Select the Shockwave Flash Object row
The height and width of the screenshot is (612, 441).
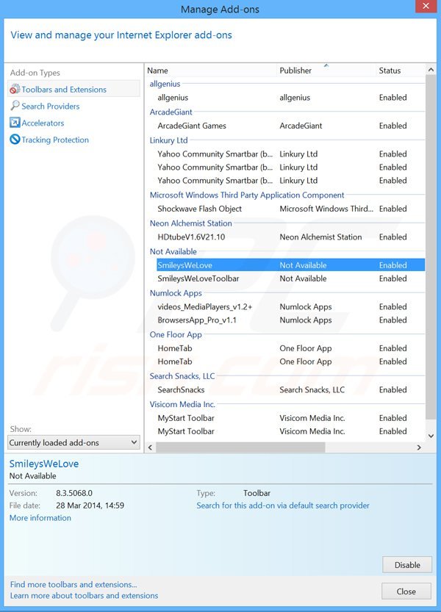(290, 209)
